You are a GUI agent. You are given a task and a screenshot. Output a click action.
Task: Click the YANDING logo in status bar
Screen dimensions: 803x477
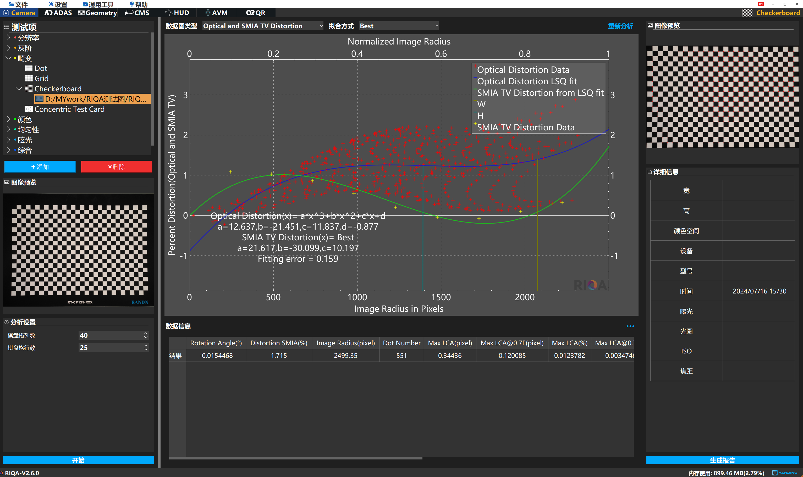point(785,473)
